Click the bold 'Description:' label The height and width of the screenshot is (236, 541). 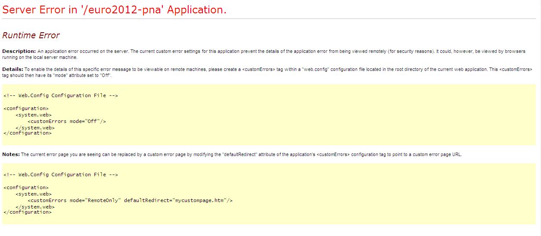[19, 51]
